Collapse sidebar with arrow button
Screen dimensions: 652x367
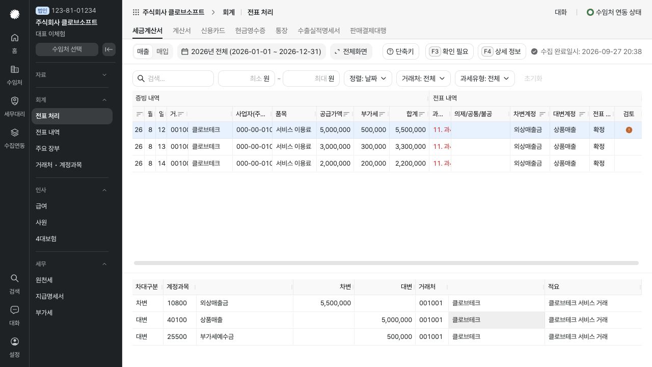tap(109, 49)
